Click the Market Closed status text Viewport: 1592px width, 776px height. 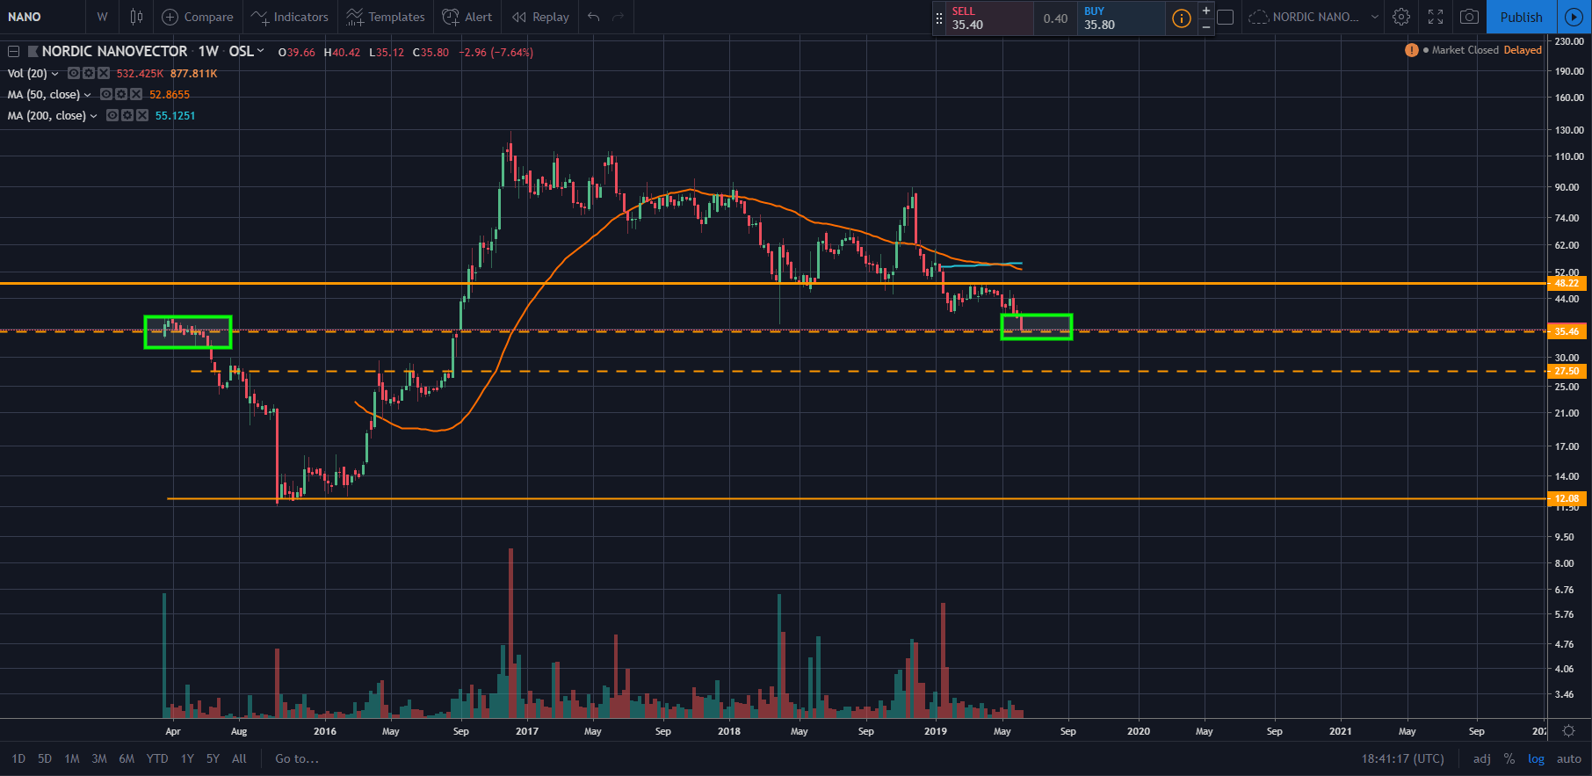(1465, 50)
